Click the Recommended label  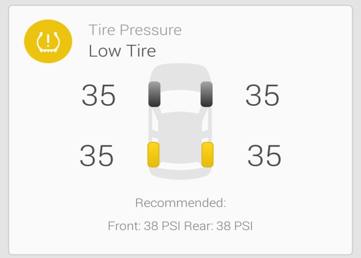[x=180, y=203]
